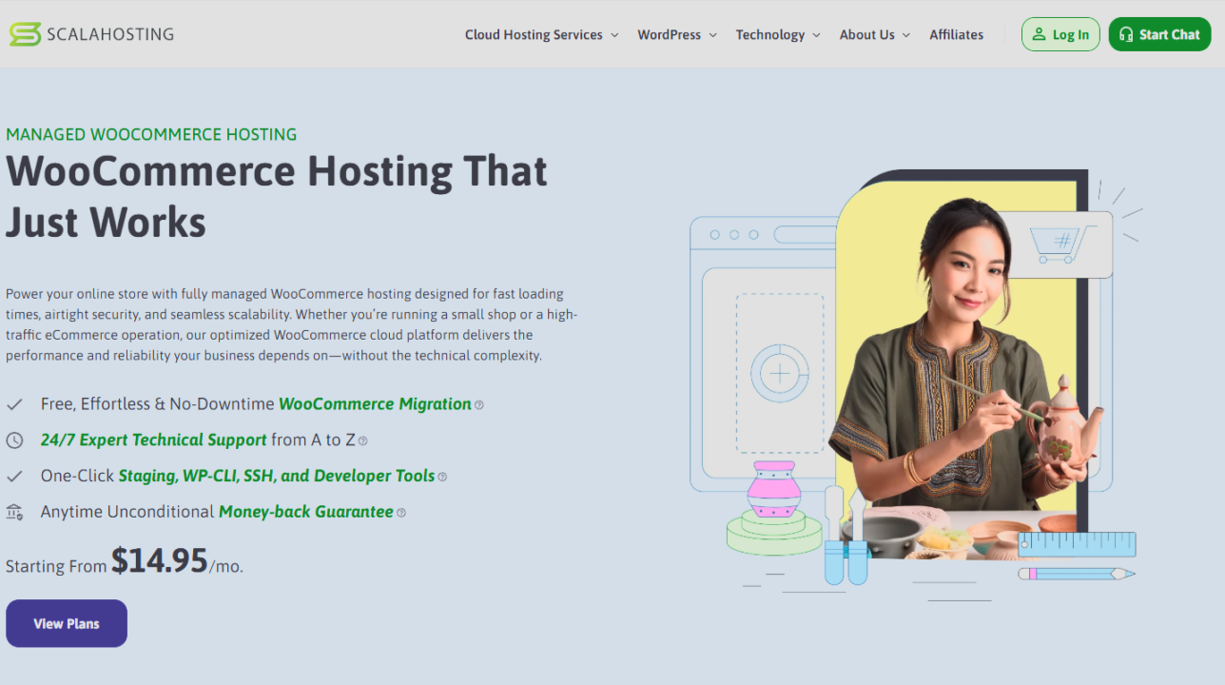Click the WordPress navigation item
This screenshot has width=1225, height=685.
(x=669, y=34)
